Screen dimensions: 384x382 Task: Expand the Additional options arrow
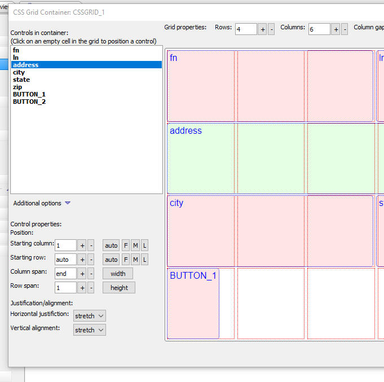[68, 203]
